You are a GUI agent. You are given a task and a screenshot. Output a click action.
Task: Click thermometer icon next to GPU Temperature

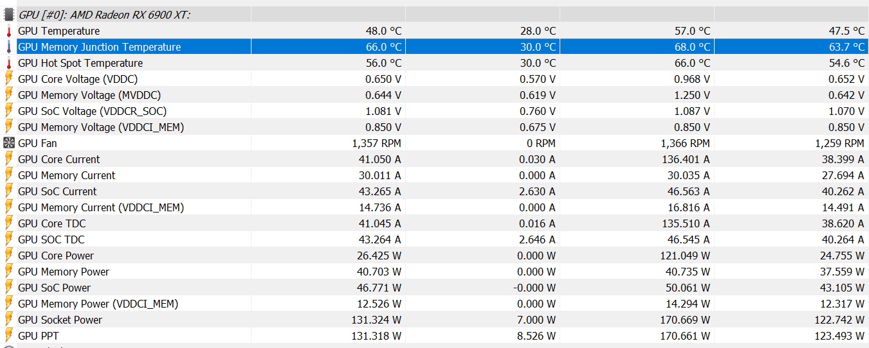(x=9, y=31)
